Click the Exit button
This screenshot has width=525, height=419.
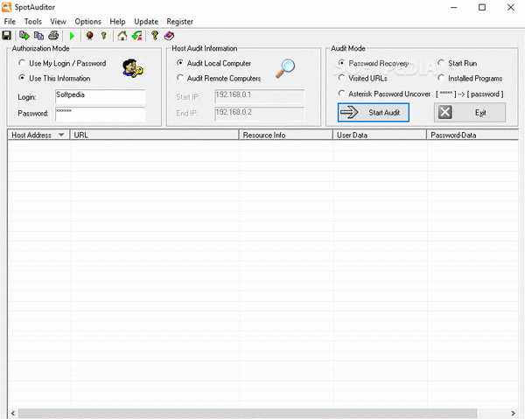470,113
